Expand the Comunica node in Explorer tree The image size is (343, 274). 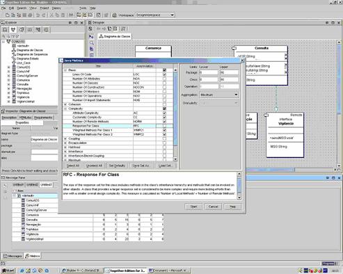[x=9, y=80]
